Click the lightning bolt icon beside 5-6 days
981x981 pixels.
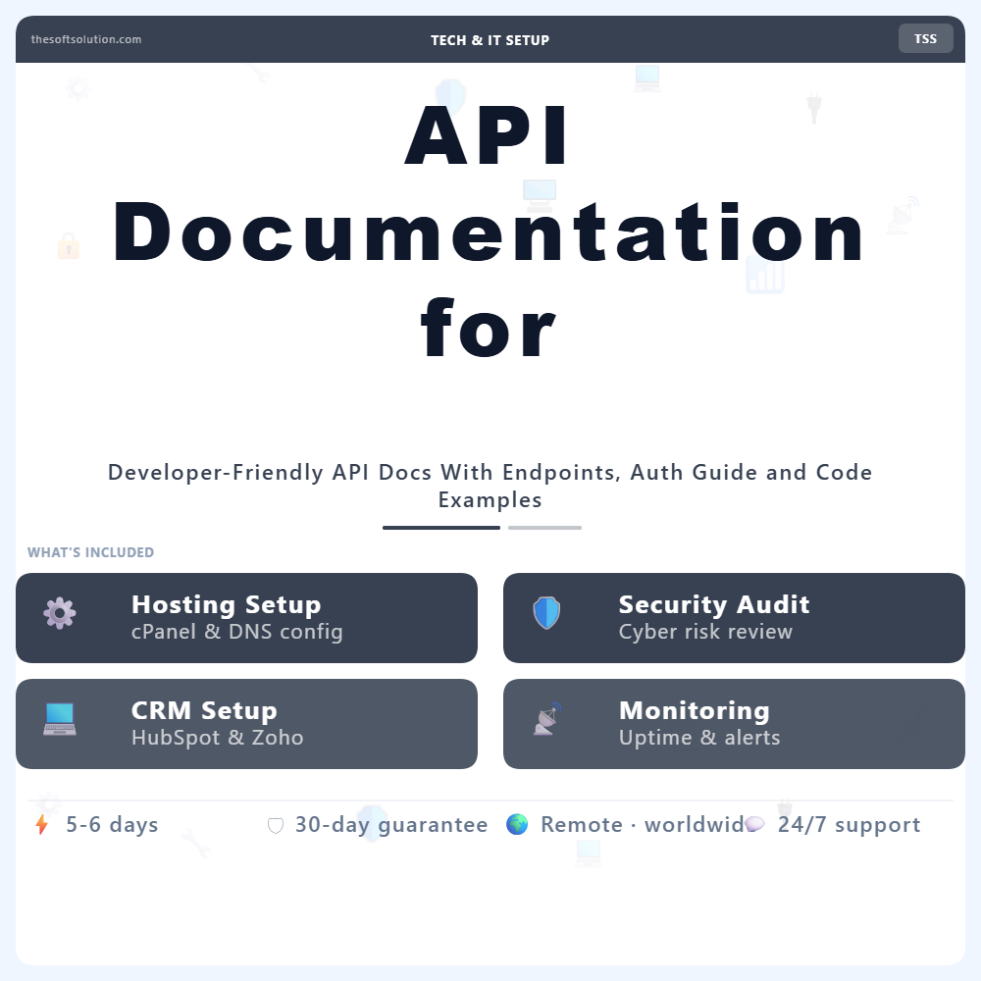click(x=42, y=825)
